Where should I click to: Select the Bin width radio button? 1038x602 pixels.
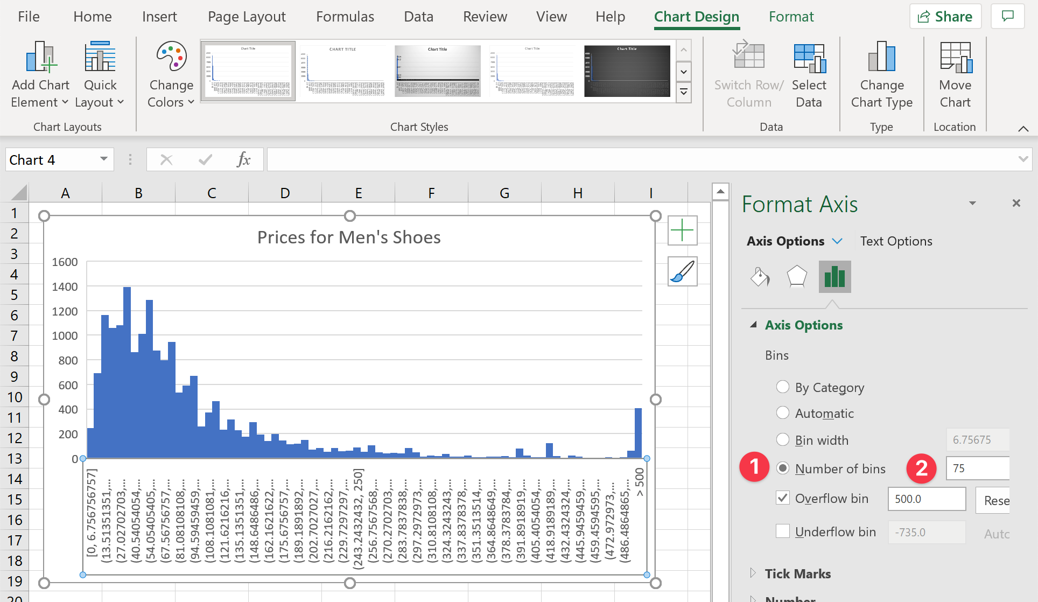783,440
